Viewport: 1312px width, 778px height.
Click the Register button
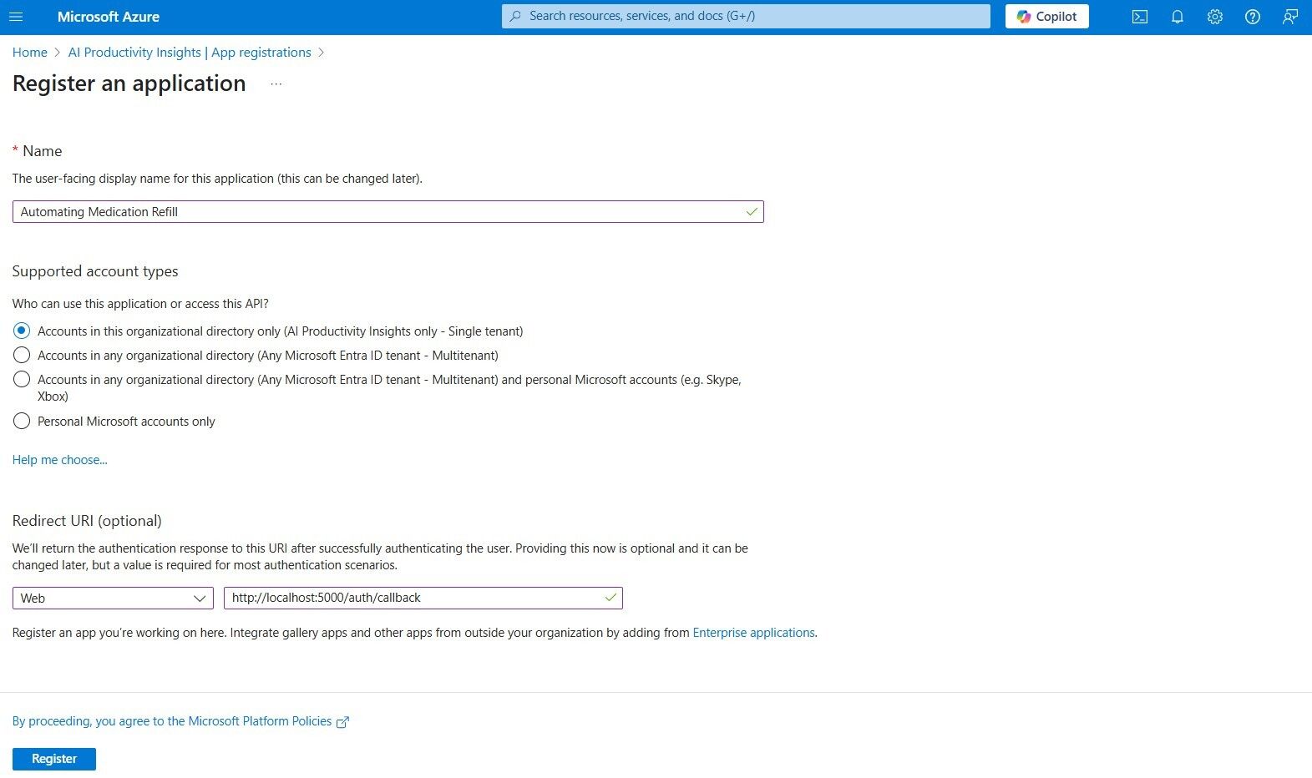point(54,759)
